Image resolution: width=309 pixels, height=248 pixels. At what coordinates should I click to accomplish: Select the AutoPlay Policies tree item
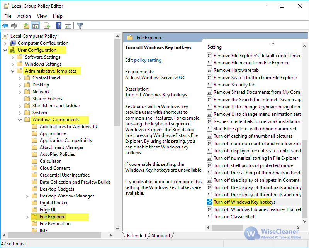click(57, 154)
